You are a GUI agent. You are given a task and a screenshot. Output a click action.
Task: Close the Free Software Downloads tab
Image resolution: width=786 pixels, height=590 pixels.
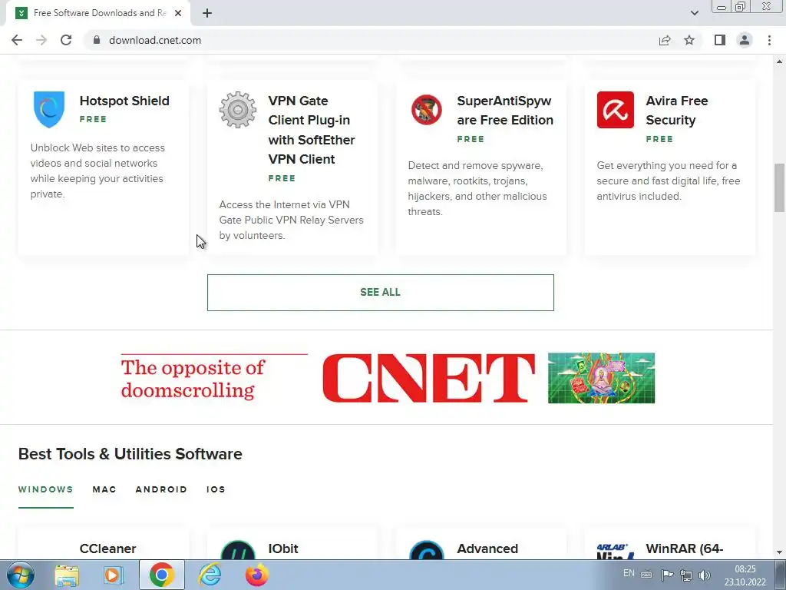[178, 13]
